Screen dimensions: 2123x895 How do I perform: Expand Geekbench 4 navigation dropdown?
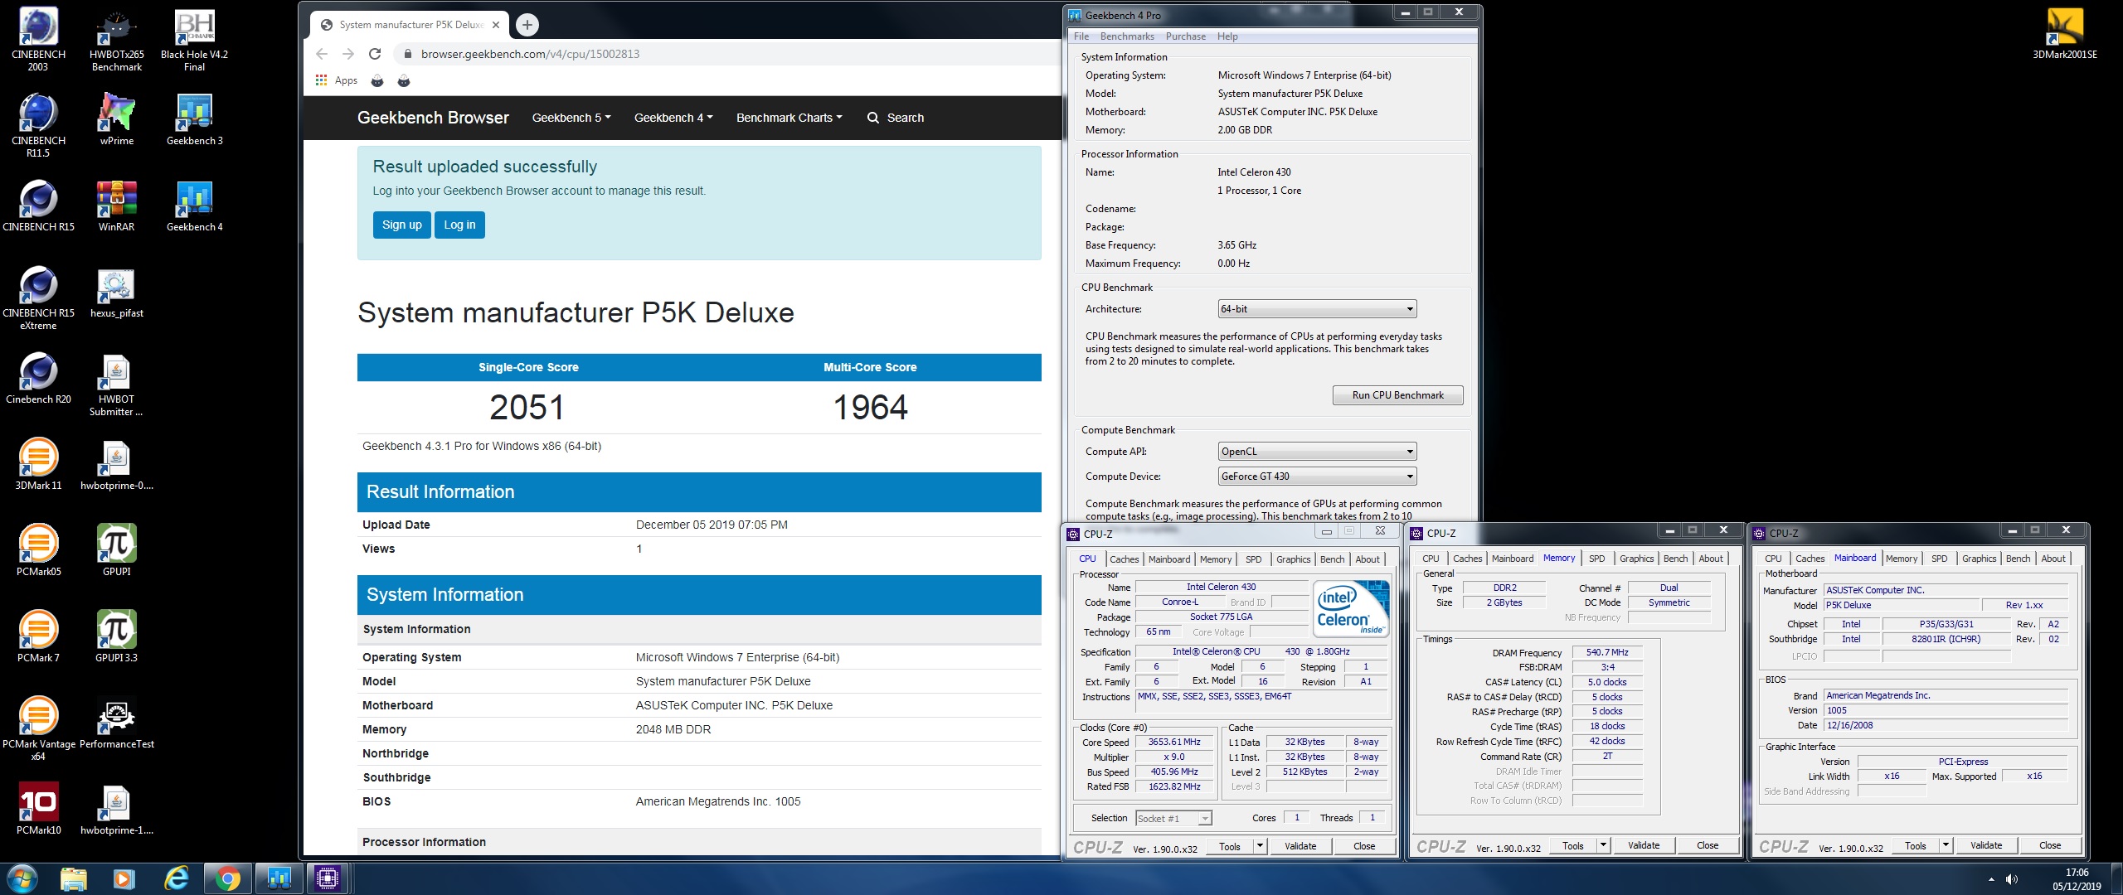click(x=673, y=118)
